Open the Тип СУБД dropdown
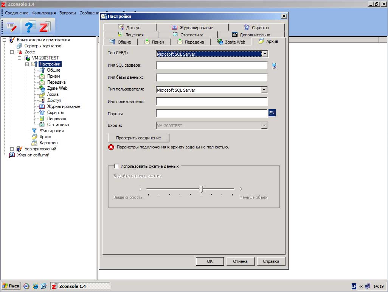 point(264,54)
